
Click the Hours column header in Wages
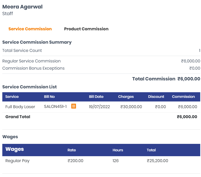[118, 150]
